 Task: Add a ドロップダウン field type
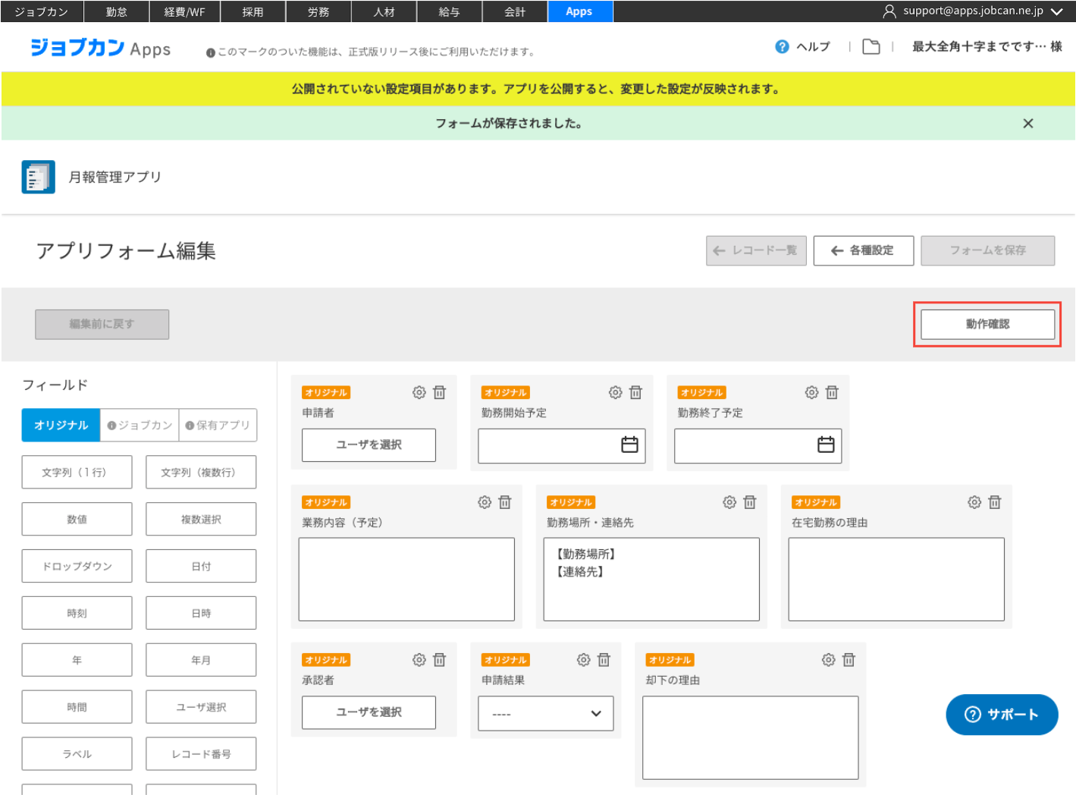77,567
